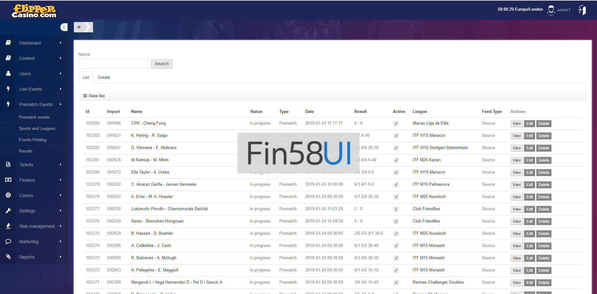Click the Marketing speech bubble icon
The image size is (597, 294).
8,241
